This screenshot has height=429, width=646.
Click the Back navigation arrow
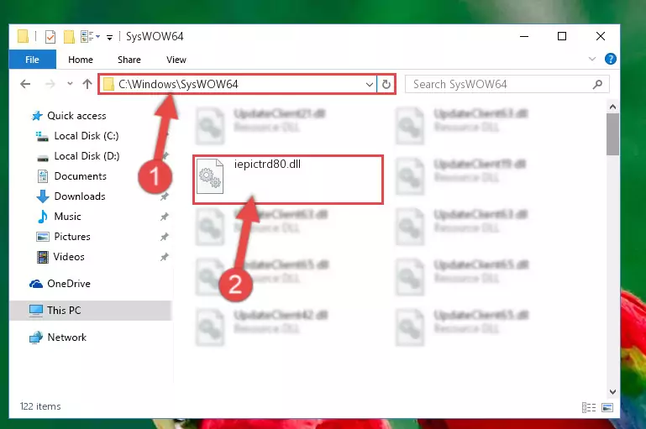[x=25, y=85]
